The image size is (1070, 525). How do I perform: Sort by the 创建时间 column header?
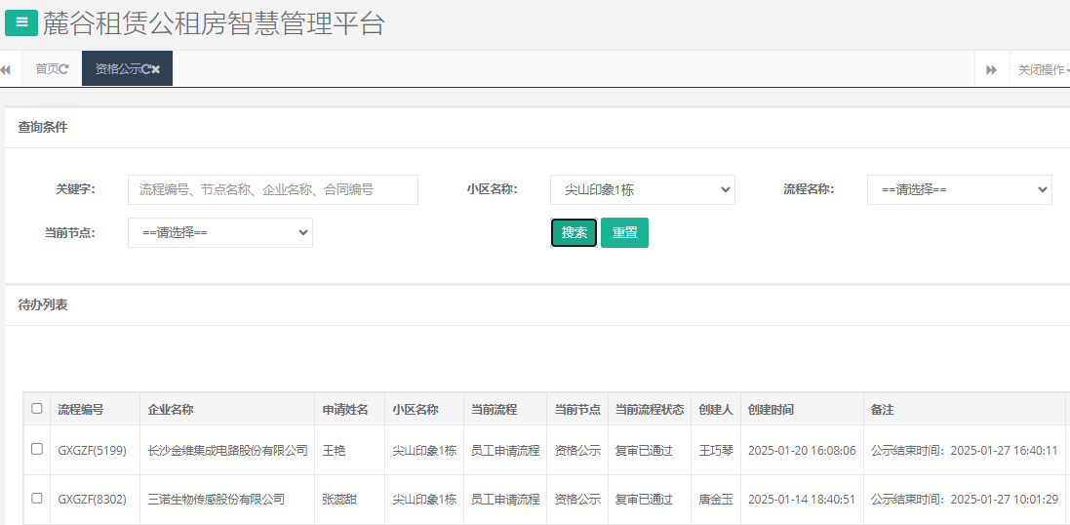[x=771, y=410]
